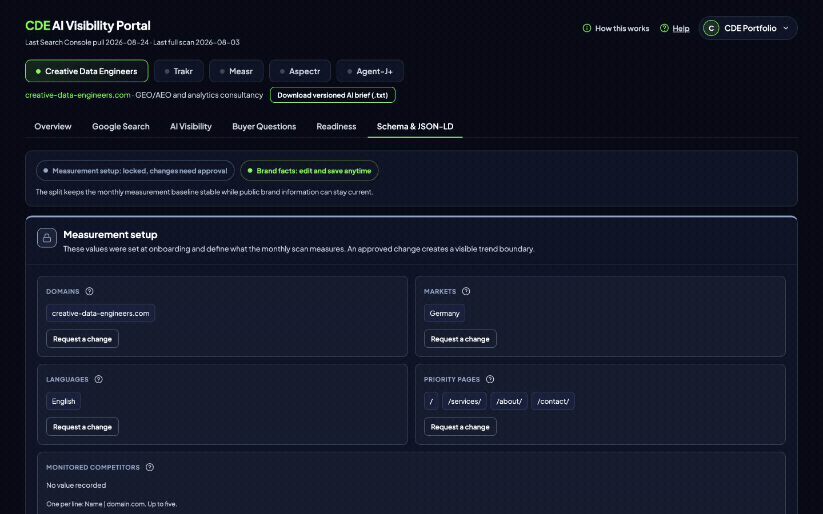Visit creative-data-engineers.com green link

pos(78,95)
